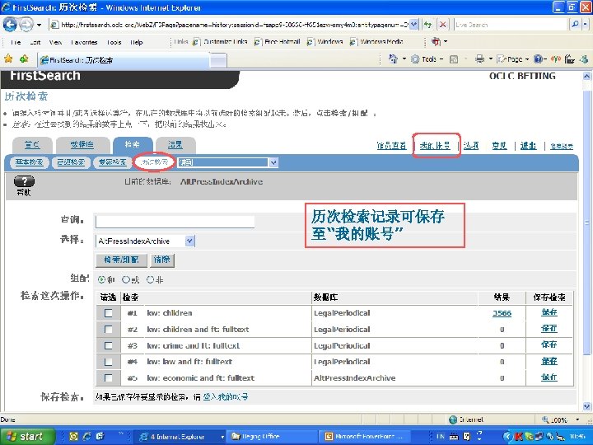The height and width of the screenshot is (445, 593).
Task: Open the Tools command bar dropdown arrow
Action: [x=441, y=59]
